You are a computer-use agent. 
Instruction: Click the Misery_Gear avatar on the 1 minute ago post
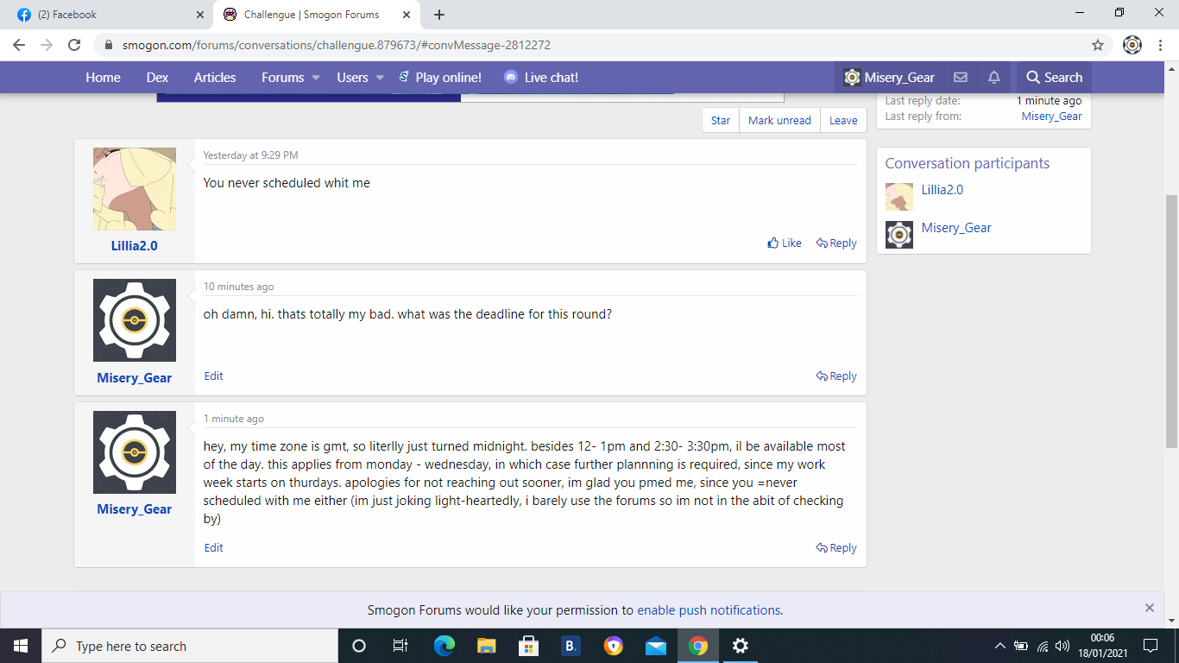pos(135,452)
